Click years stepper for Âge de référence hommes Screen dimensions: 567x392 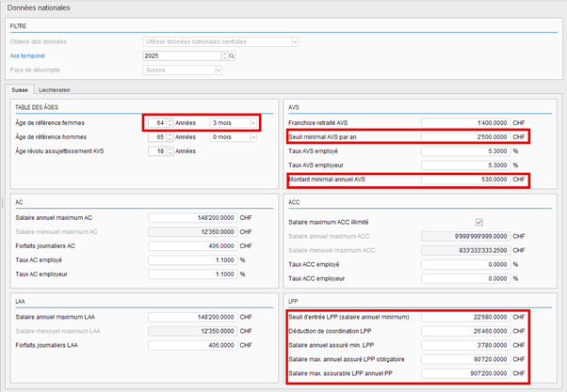coord(170,137)
